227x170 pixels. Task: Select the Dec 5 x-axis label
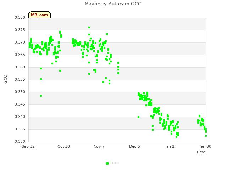pos(134,146)
